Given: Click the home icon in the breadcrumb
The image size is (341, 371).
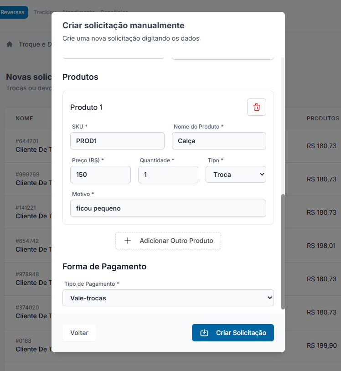Looking at the screenshot, I should (10, 45).
